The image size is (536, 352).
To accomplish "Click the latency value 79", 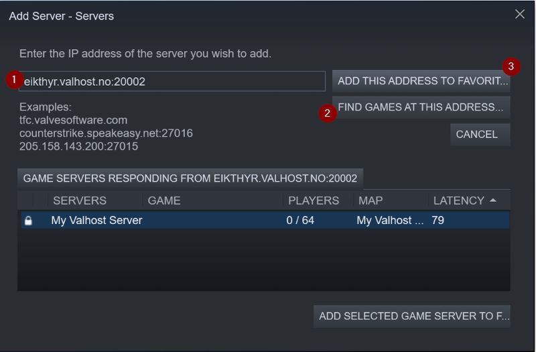I will (x=438, y=221).
